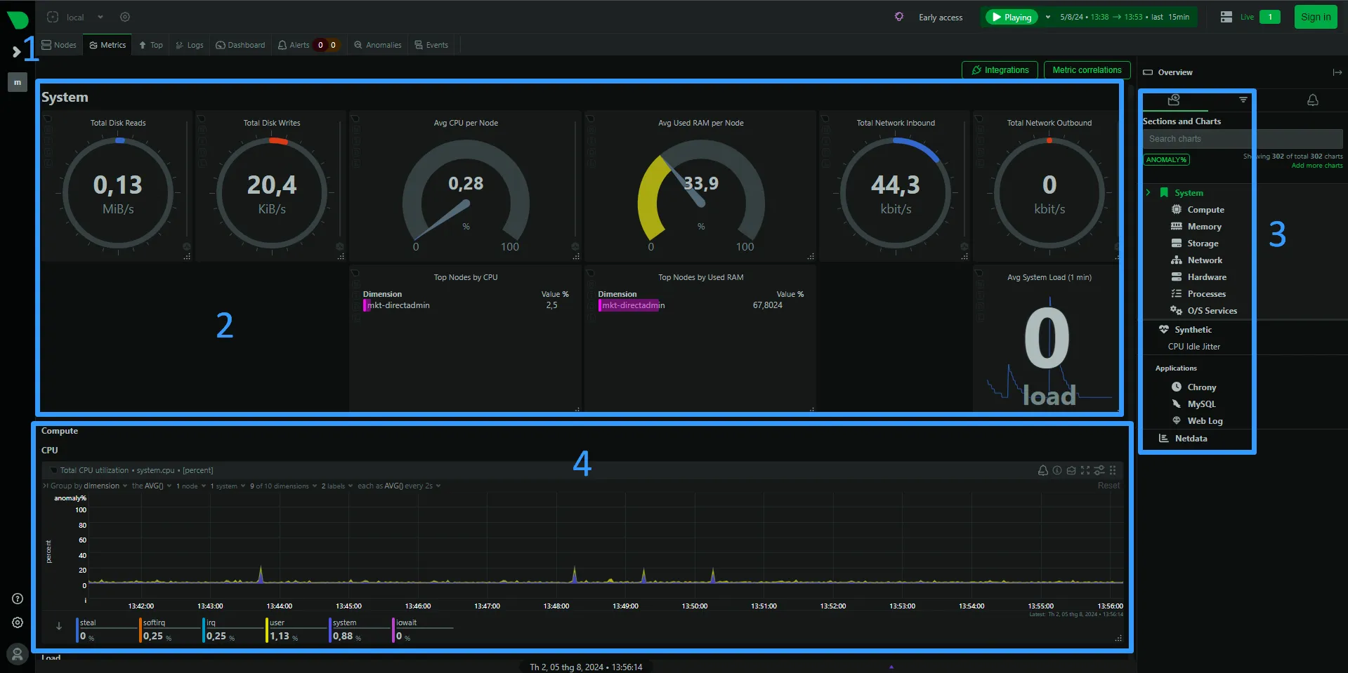Switch to the Top tab

coord(150,45)
